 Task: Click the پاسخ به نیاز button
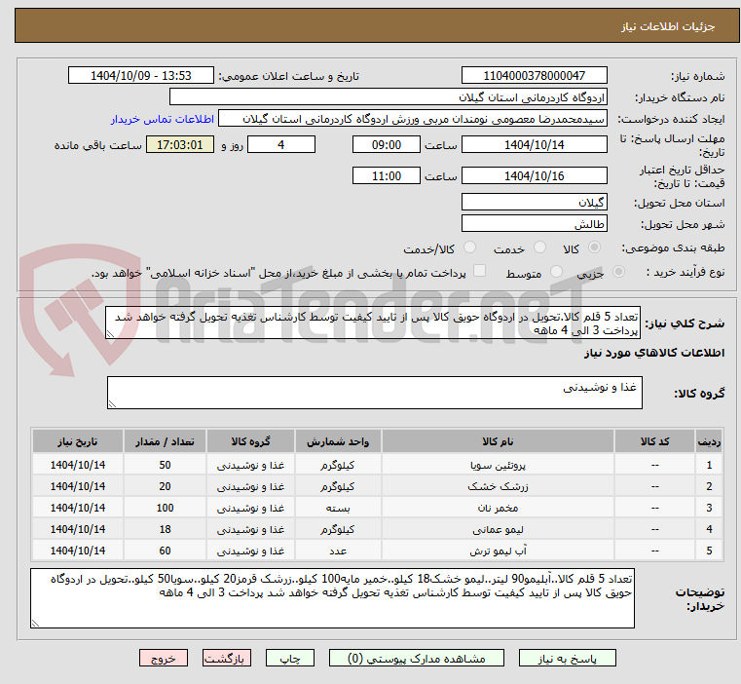pos(567,658)
